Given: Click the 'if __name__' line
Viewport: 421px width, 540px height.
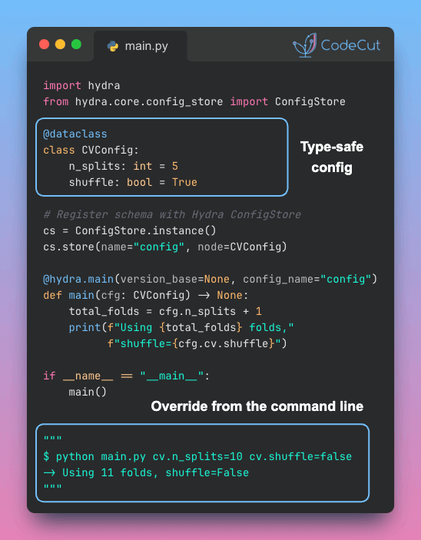Looking at the screenshot, I should pos(126,376).
